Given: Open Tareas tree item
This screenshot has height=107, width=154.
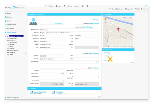Looking at the screenshot, I should click(x=11, y=54).
